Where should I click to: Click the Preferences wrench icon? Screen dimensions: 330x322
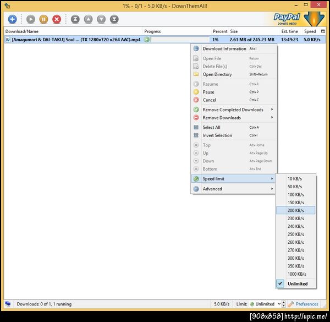pyautogui.click(x=291, y=304)
